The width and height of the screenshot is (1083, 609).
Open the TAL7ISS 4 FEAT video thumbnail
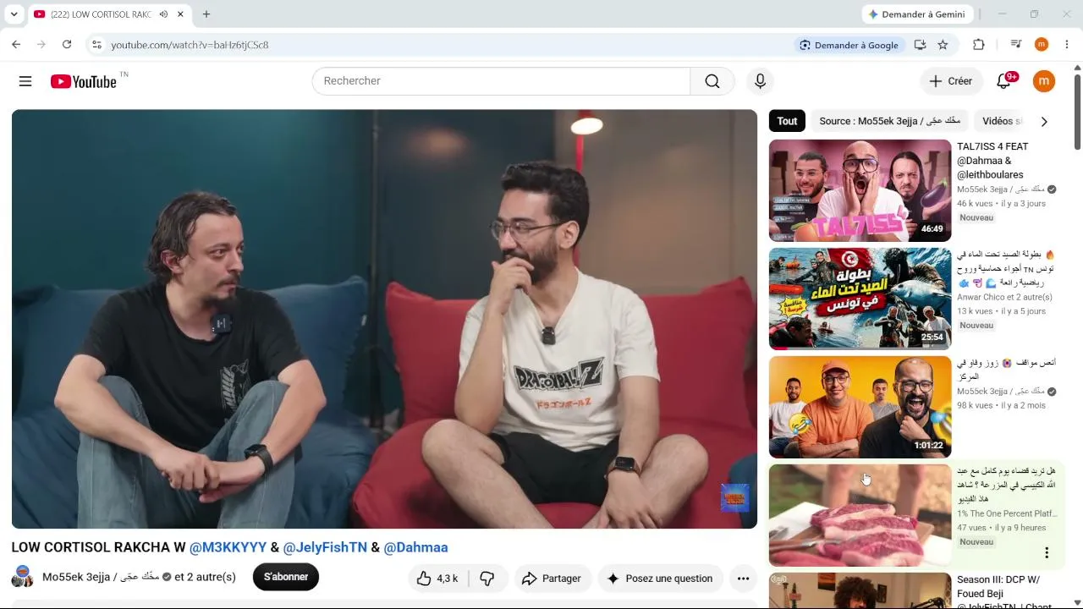pos(860,190)
